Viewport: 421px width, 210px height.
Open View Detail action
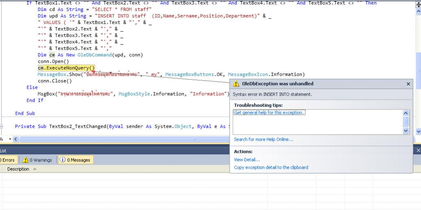point(247,160)
